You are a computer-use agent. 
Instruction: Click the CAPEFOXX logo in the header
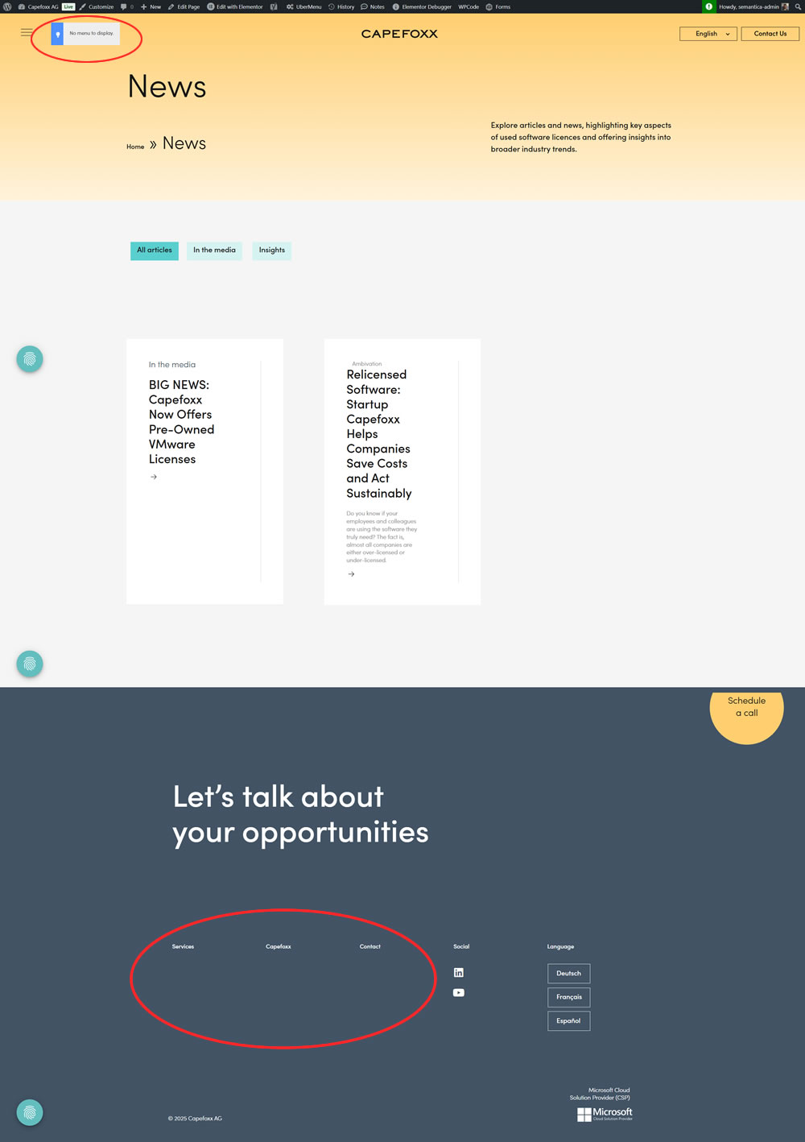tap(399, 34)
